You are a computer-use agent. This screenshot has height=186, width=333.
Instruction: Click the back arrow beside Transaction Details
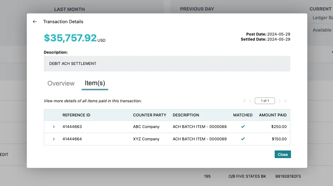point(35,21)
